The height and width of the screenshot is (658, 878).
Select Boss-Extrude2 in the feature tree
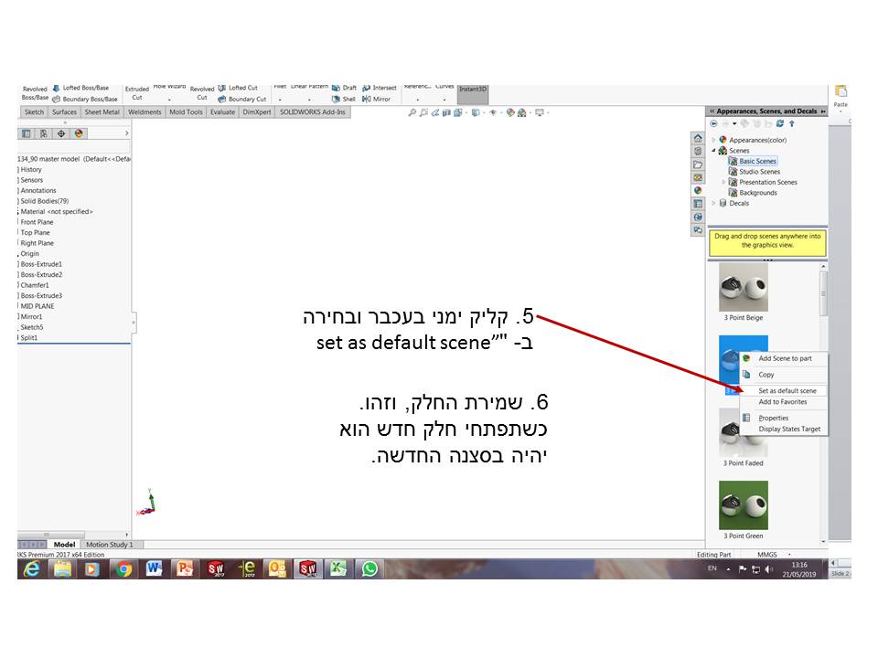pos(41,274)
